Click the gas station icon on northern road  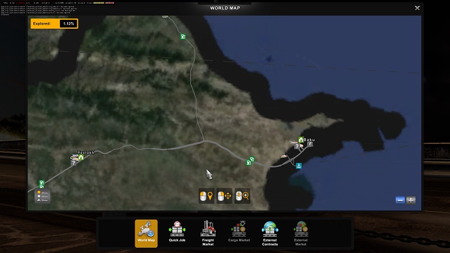[x=183, y=36]
